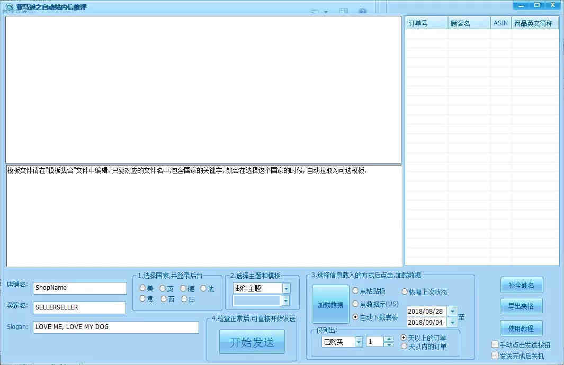Click the 2018/08/28 start date field
The image size is (564, 365).
[x=427, y=311]
